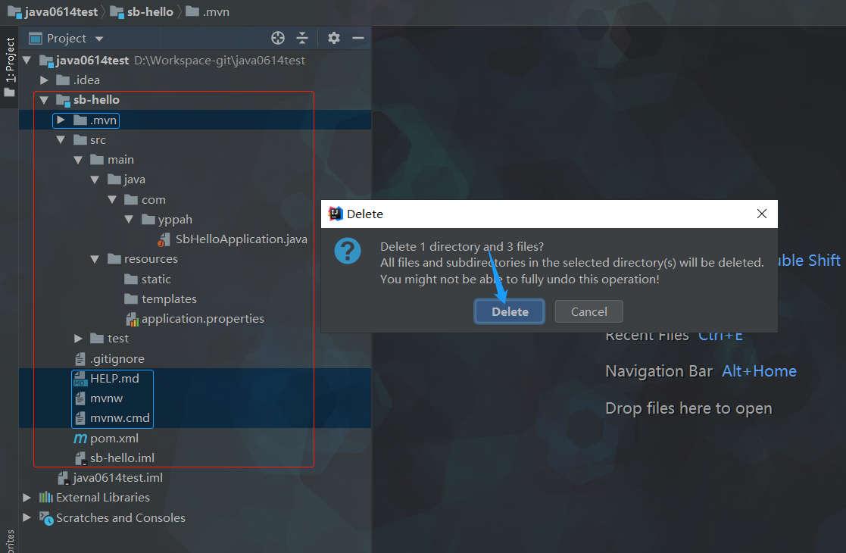The image size is (846, 553).
Task: Click the Collapse All icon in Project panel
Action: coord(302,38)
